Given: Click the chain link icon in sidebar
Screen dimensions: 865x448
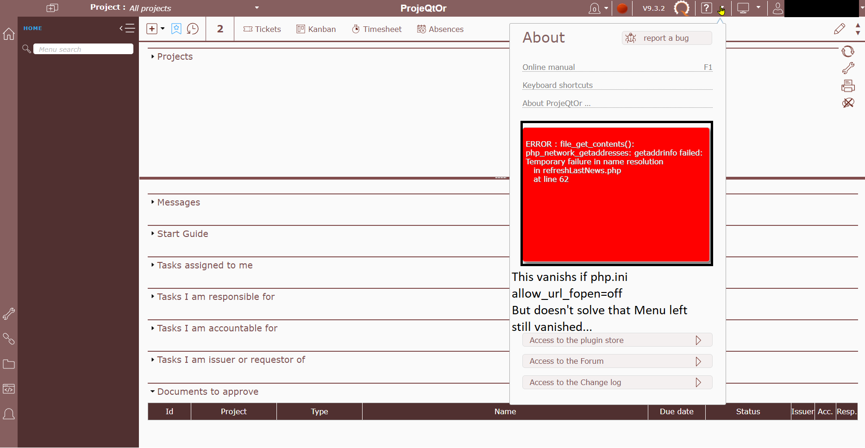Looking at the screenshot, I should pos(9,339).
